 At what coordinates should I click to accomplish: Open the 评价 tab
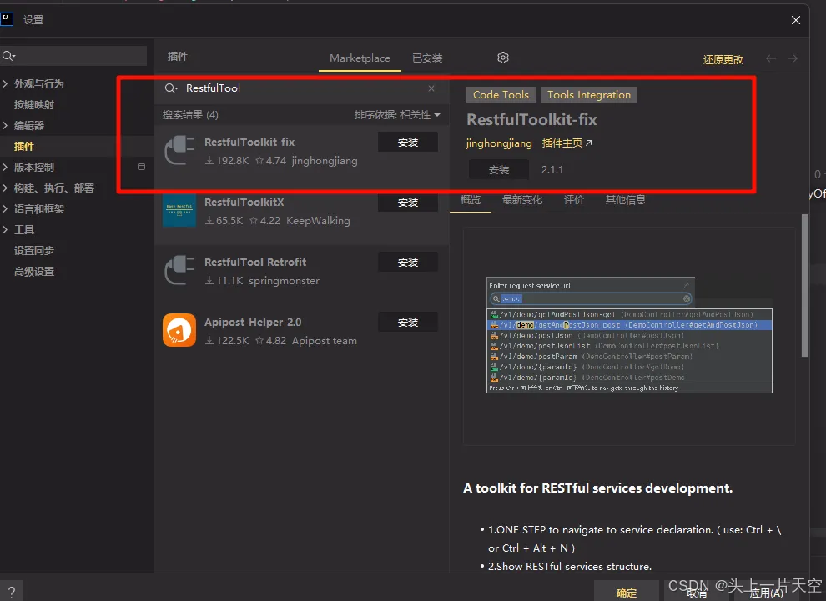tap(574, 199)
